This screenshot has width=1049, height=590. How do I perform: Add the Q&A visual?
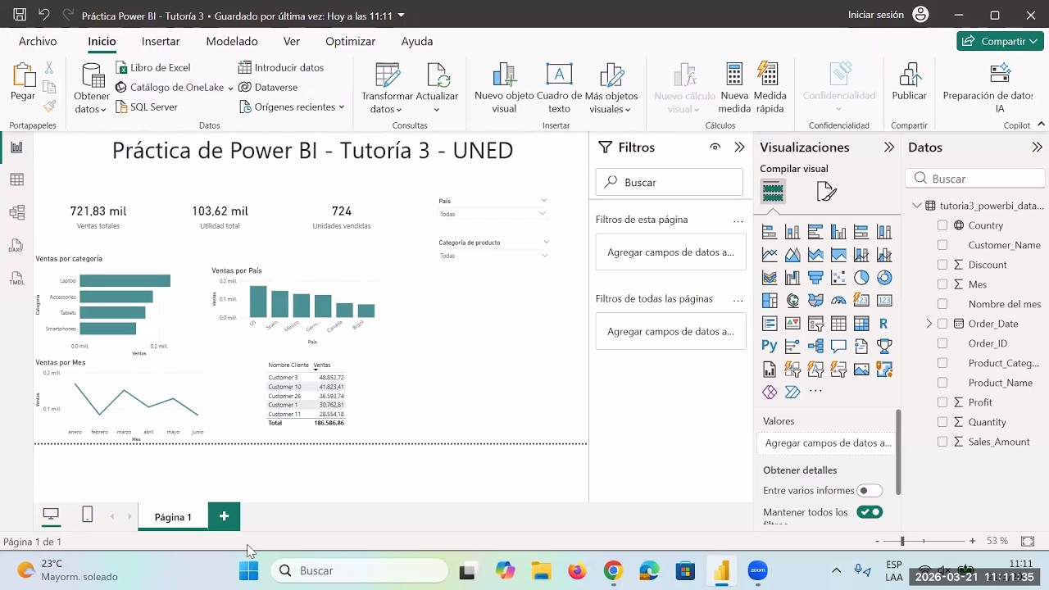tap(838, 347)
